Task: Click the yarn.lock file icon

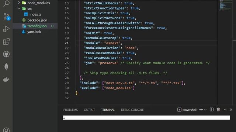Action: pos(24,32)
